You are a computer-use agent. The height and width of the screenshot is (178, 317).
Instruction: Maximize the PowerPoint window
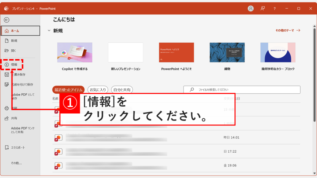pyautogui.click(x=299, y=8)
